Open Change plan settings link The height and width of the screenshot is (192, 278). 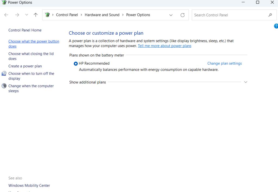225,63
